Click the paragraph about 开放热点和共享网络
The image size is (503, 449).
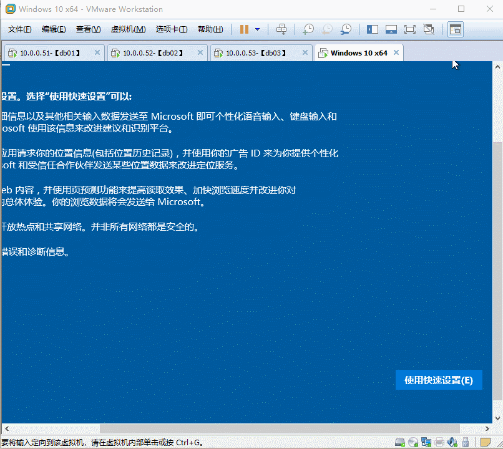[x=100, y=227]
